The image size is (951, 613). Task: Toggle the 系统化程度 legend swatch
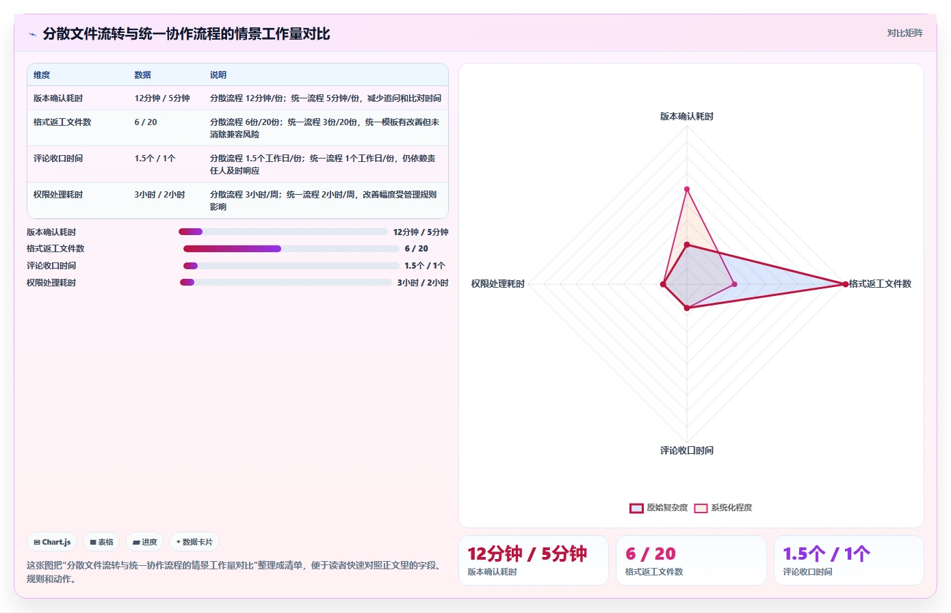pos(701,508)
